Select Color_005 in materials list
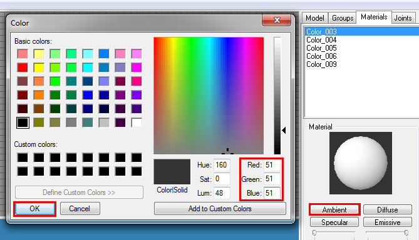 [321, 48]
